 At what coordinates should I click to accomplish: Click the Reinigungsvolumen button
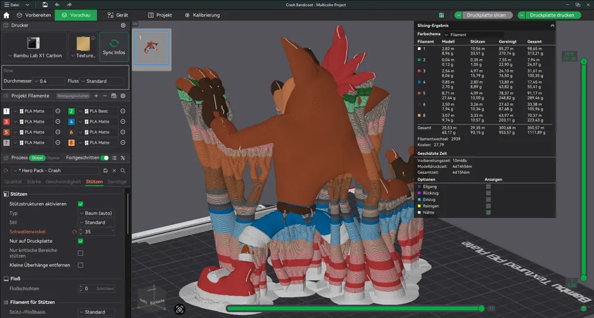[x=74, y=96]
